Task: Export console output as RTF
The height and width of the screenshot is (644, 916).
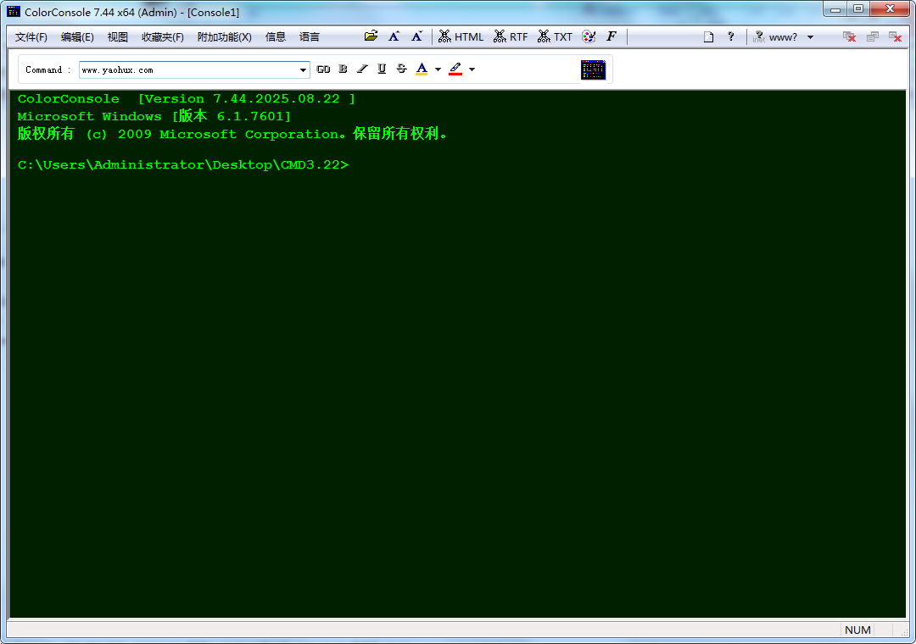Action: (x=511, y=36)
